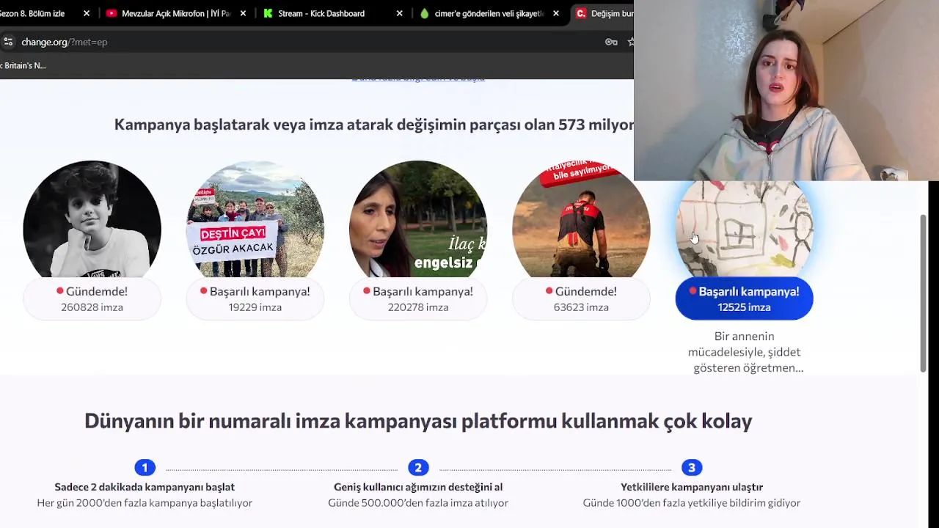
Task: Click 'Günde 1000'den fazla yetkiliye bildirim gidiyor' text
Action: (x=692, y=503)
